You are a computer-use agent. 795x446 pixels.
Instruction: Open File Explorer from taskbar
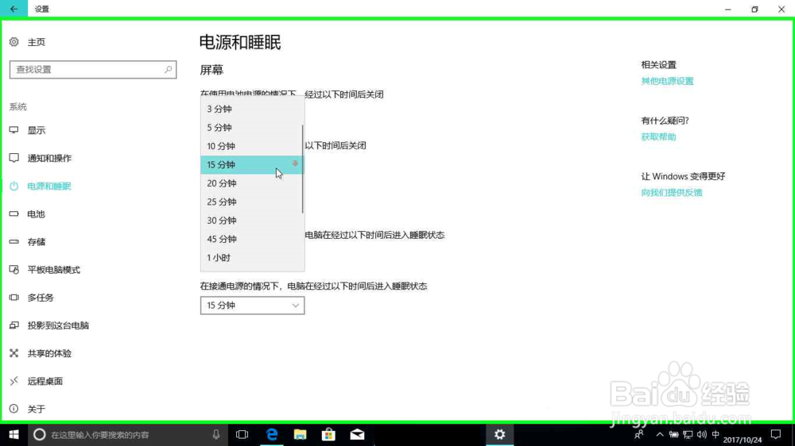301,434
